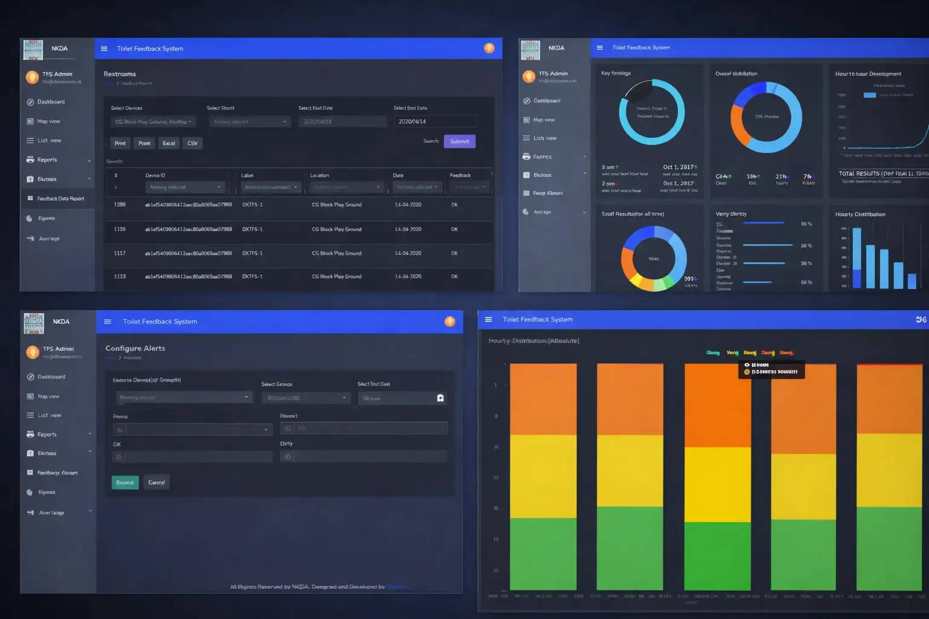Click the End Date field showing 2020/04/14

(435, 122)
